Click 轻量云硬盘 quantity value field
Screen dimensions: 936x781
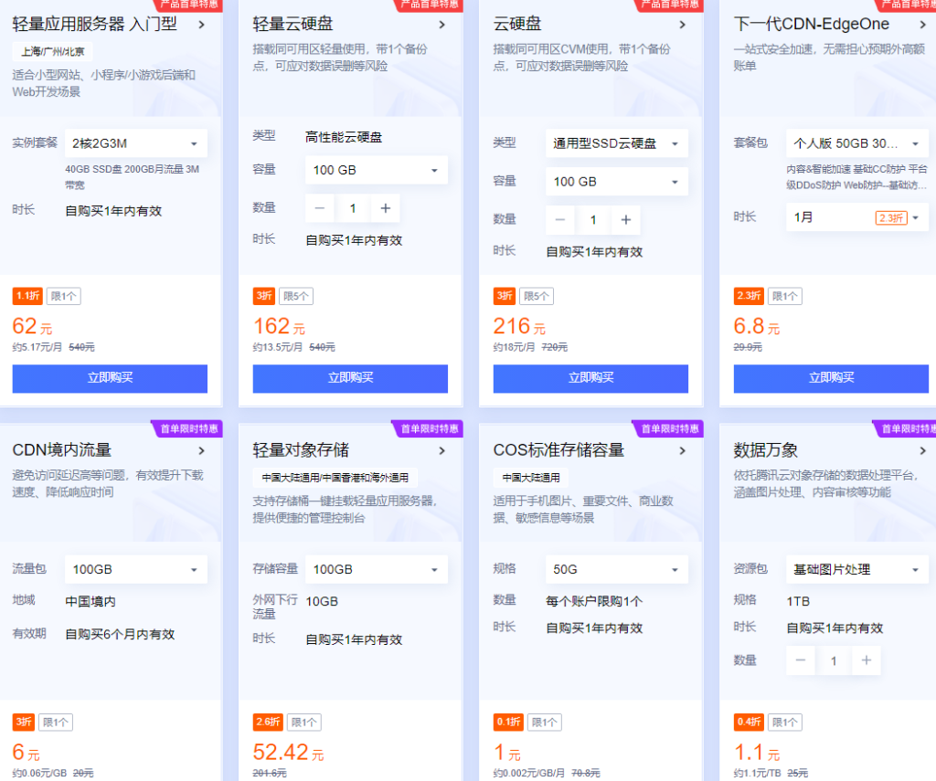pos(353,208)
